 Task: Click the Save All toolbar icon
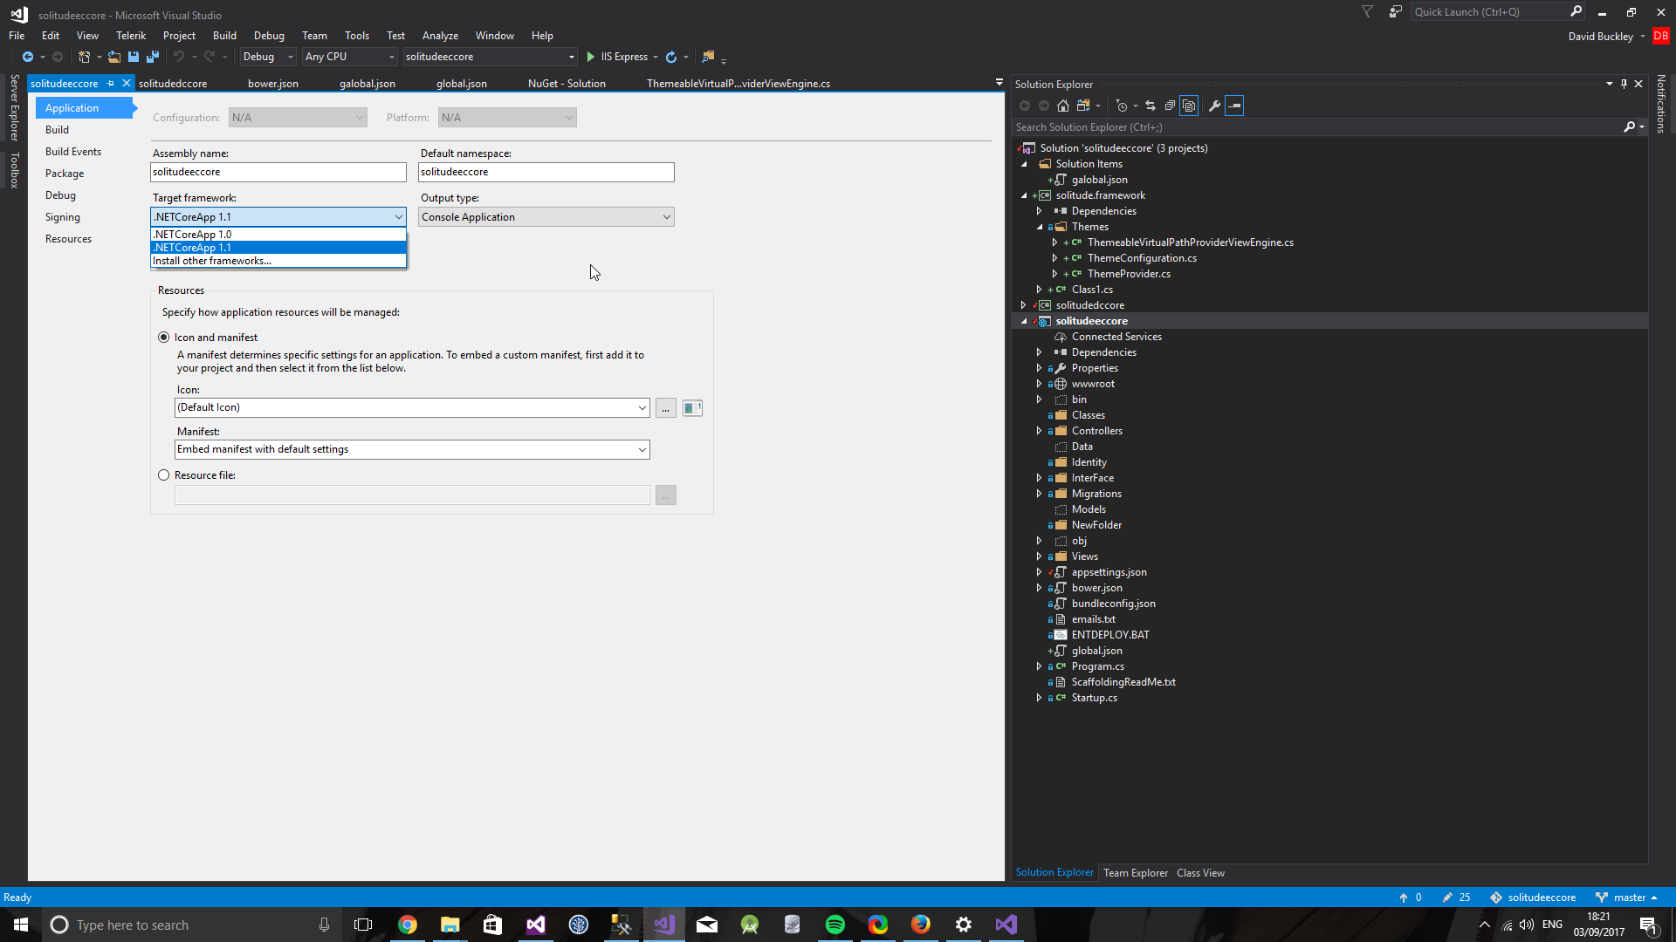pos(152,57)
